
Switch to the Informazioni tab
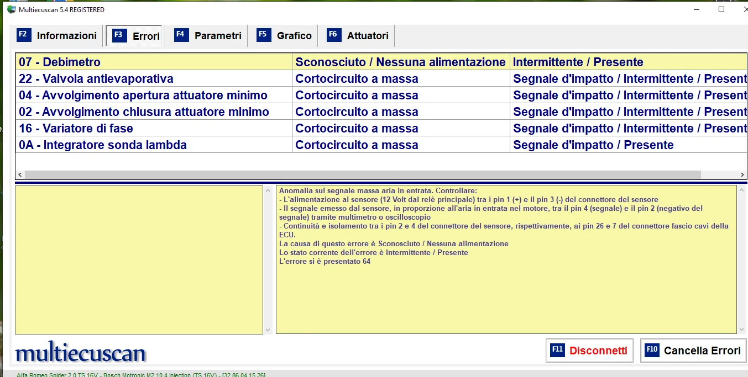tap(66, 36)
